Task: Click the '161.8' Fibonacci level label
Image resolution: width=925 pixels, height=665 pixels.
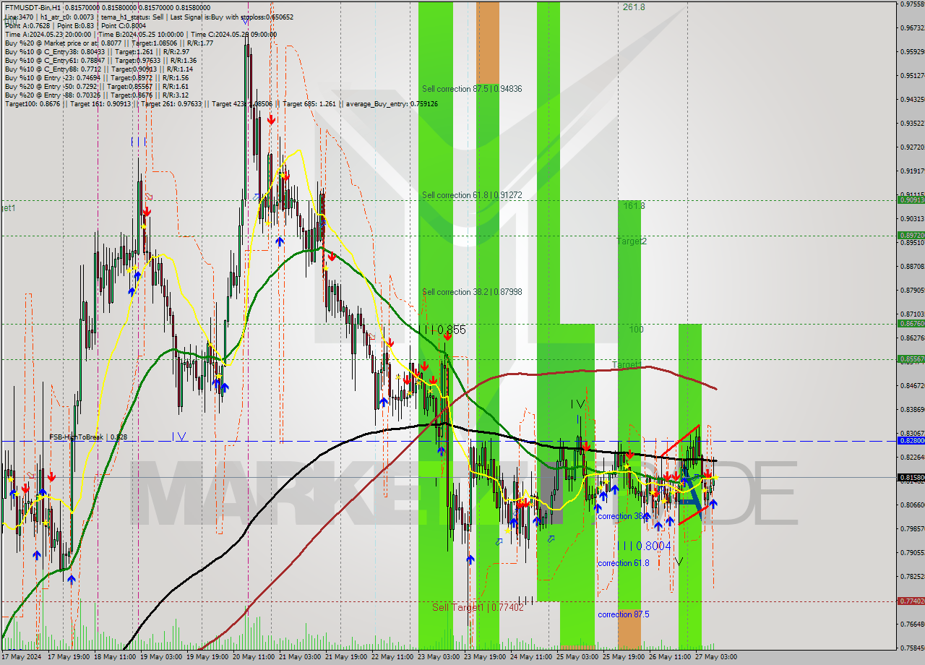Action: (634, 206)
